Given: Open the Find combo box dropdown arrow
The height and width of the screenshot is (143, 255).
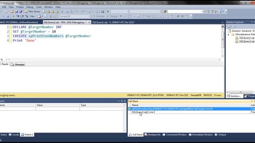Looking at the screenshot, I should [202, 12].
